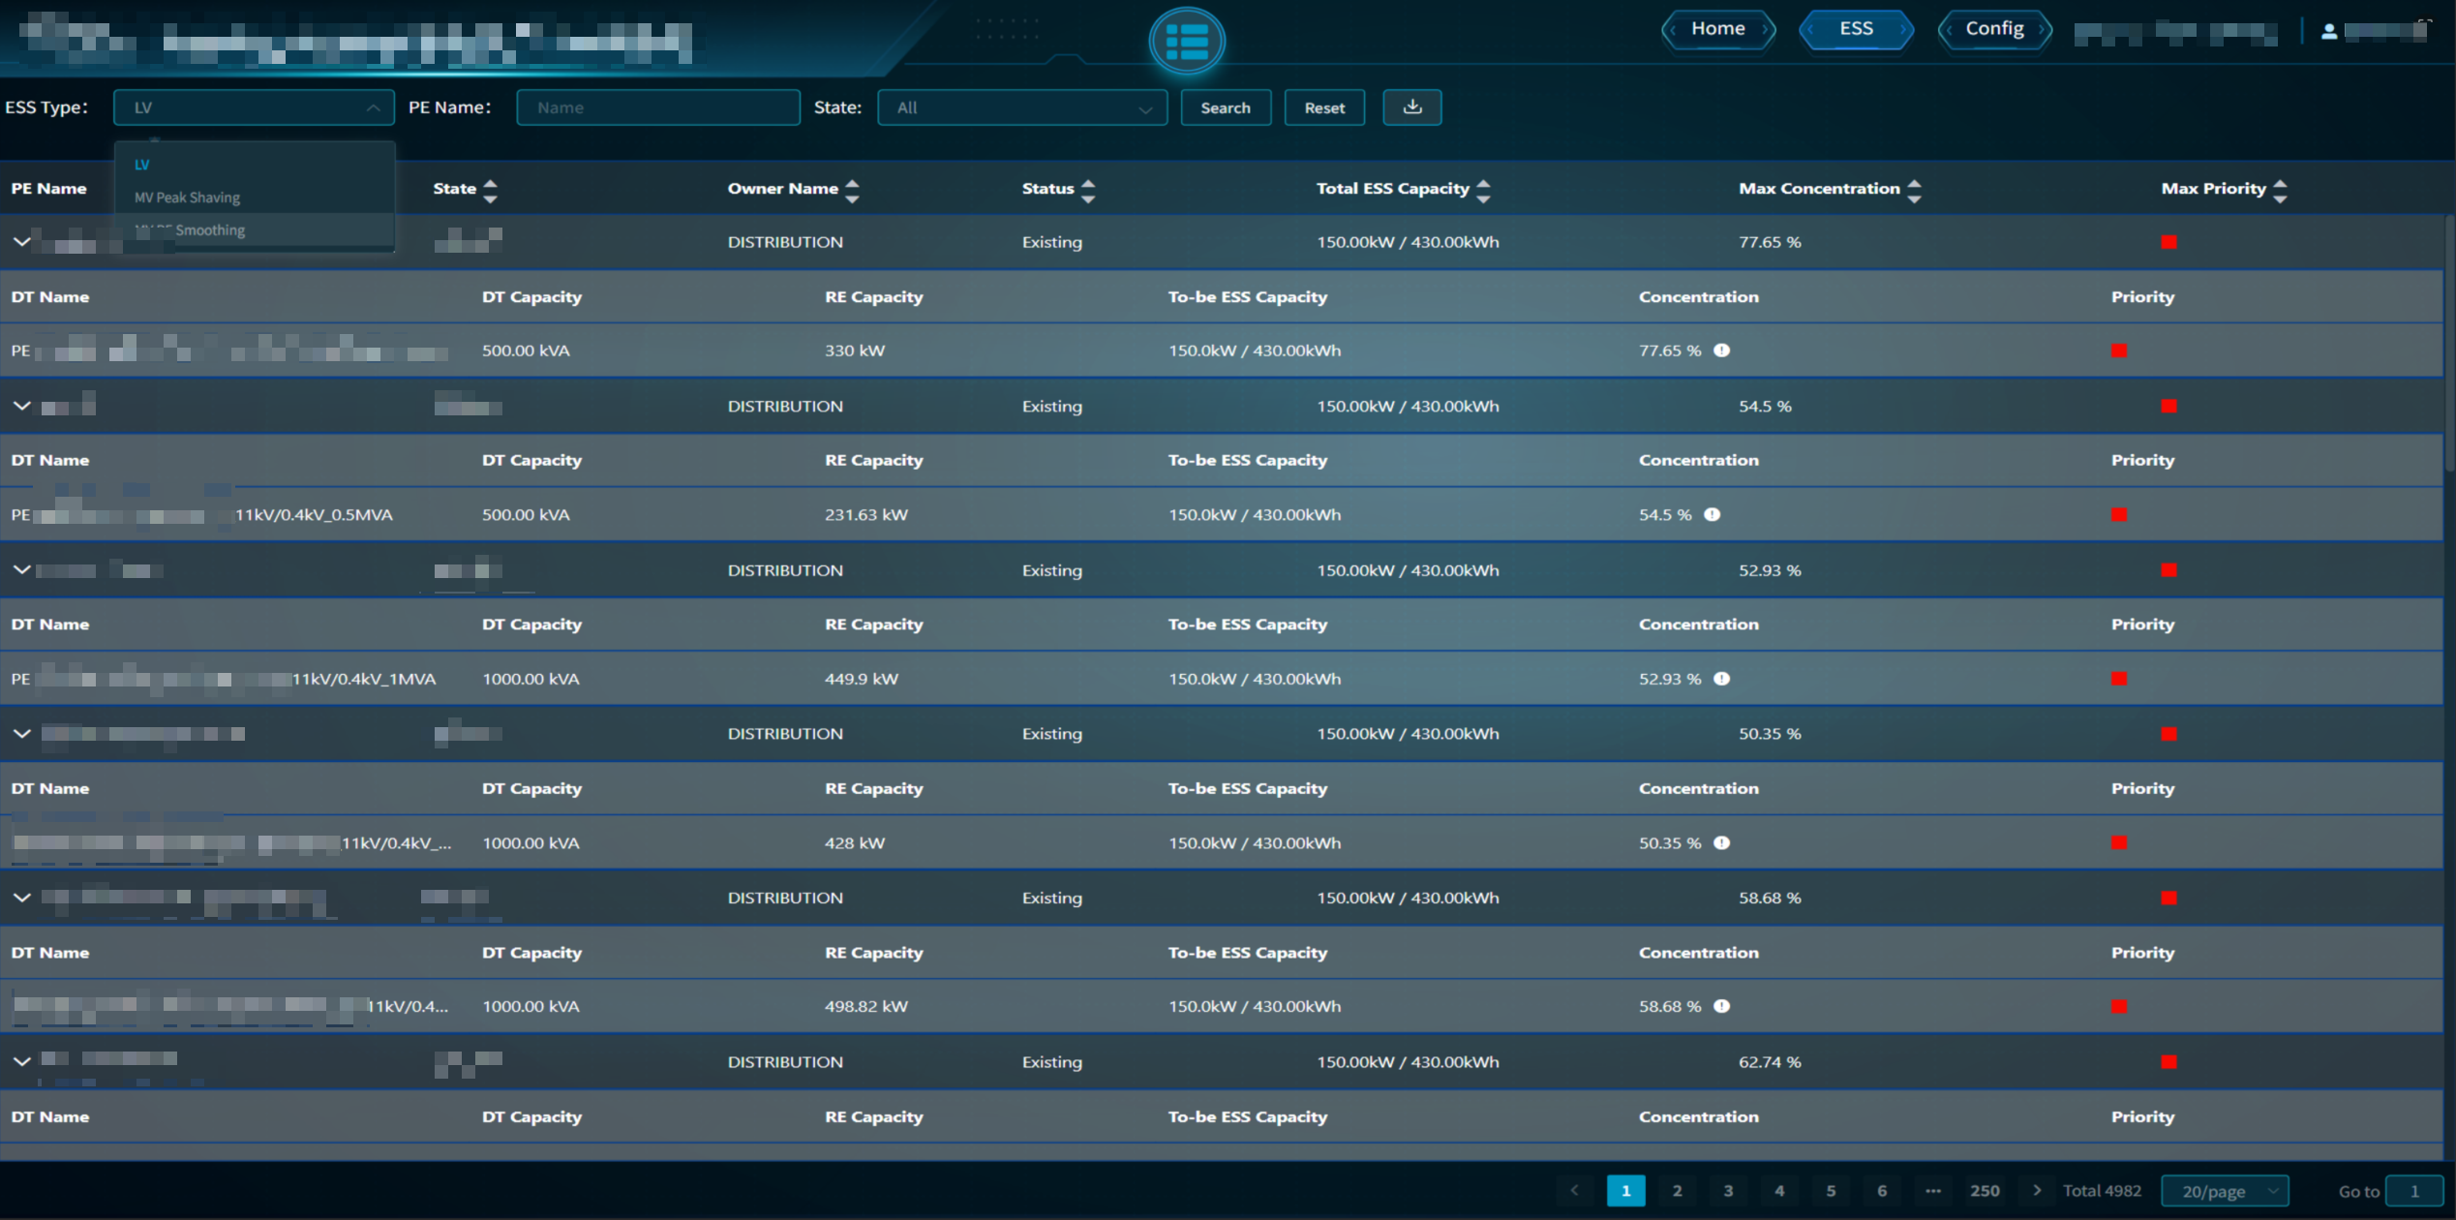Screen dimensions: 2456x1220
Task: Click info icon beside 58.68 % concentration
Action: tap(1721, 1006)
